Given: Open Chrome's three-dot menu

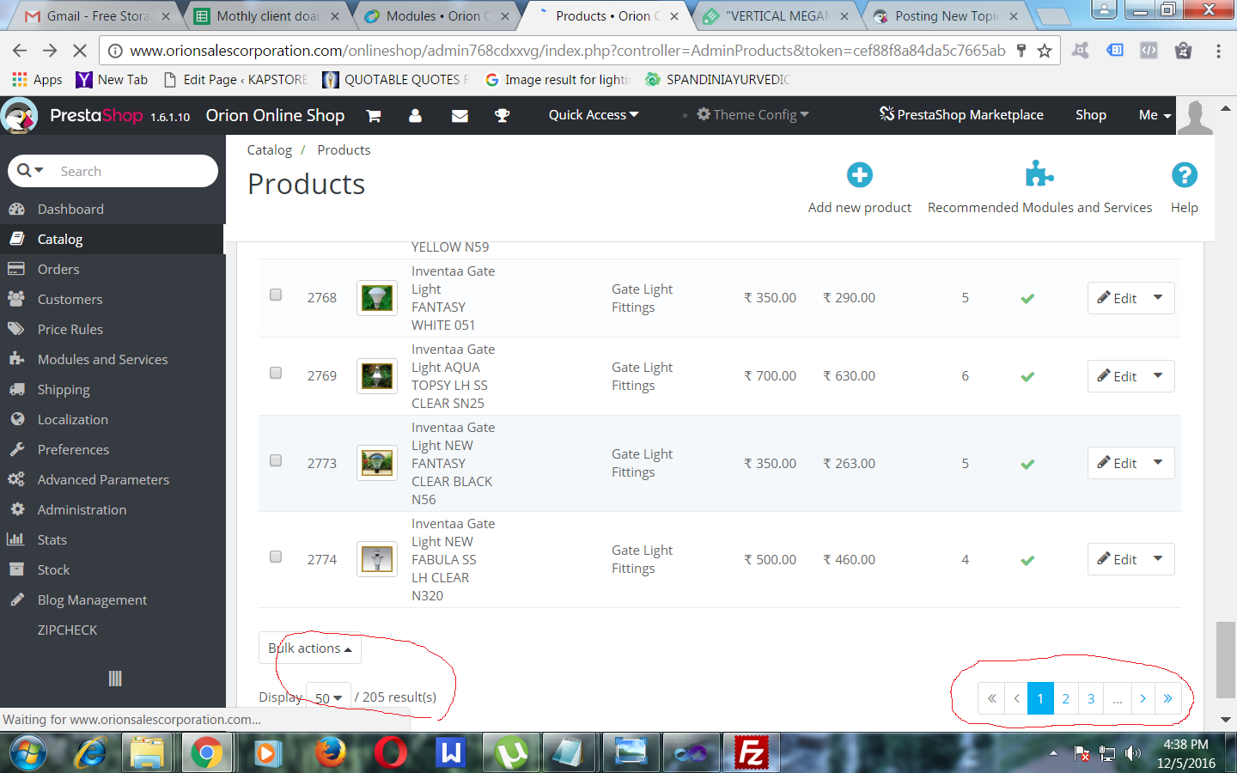Looking at the screenshot, I should tap(1218, 51).
